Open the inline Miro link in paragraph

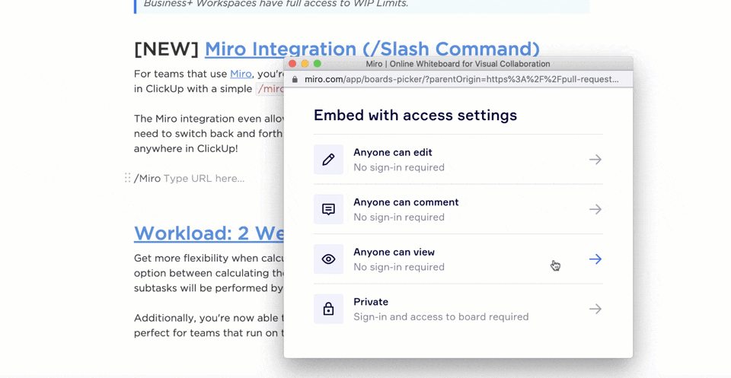click(x=241, y=74)
